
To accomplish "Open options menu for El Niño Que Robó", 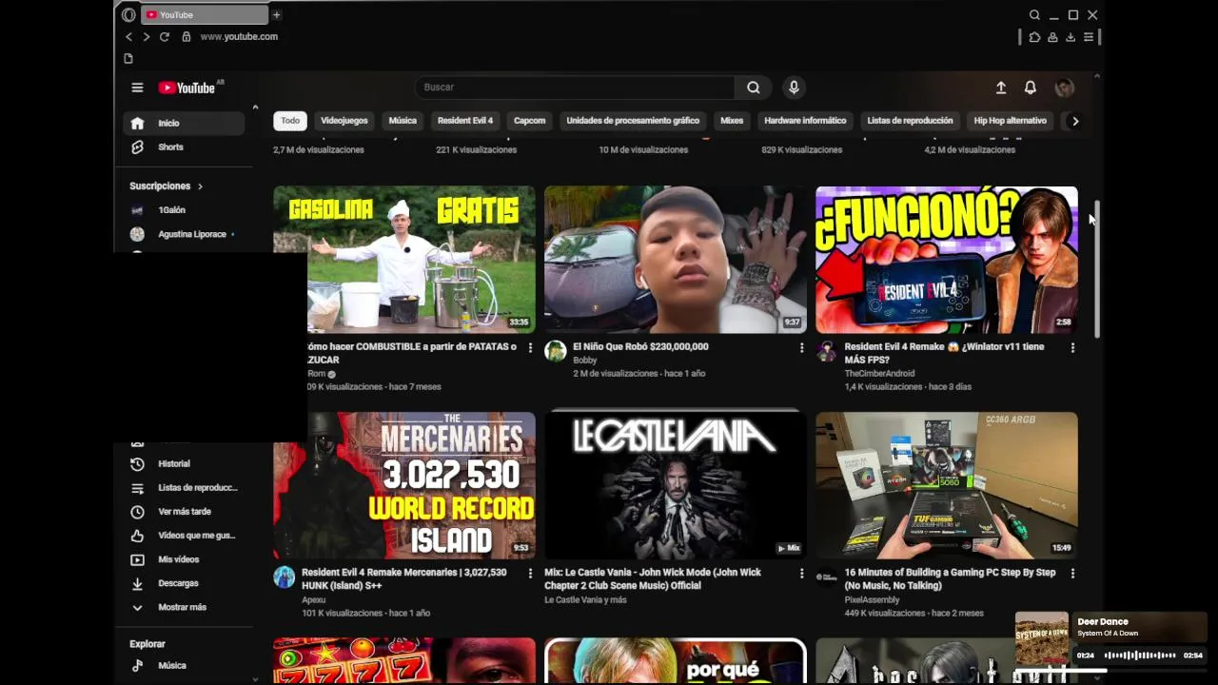I will (801, 348).
